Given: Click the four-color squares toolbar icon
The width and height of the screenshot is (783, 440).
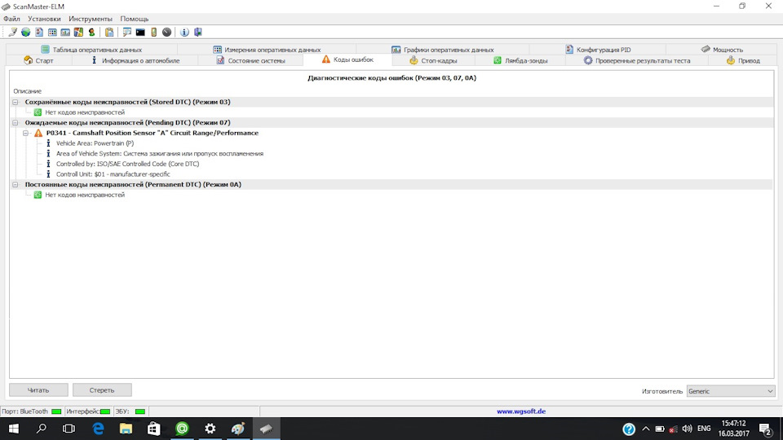Looking at the screenshot, I should coord(78,32).
